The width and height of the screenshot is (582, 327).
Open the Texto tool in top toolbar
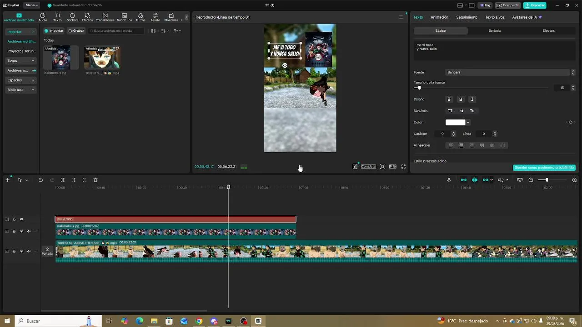[x=57, y=17]
